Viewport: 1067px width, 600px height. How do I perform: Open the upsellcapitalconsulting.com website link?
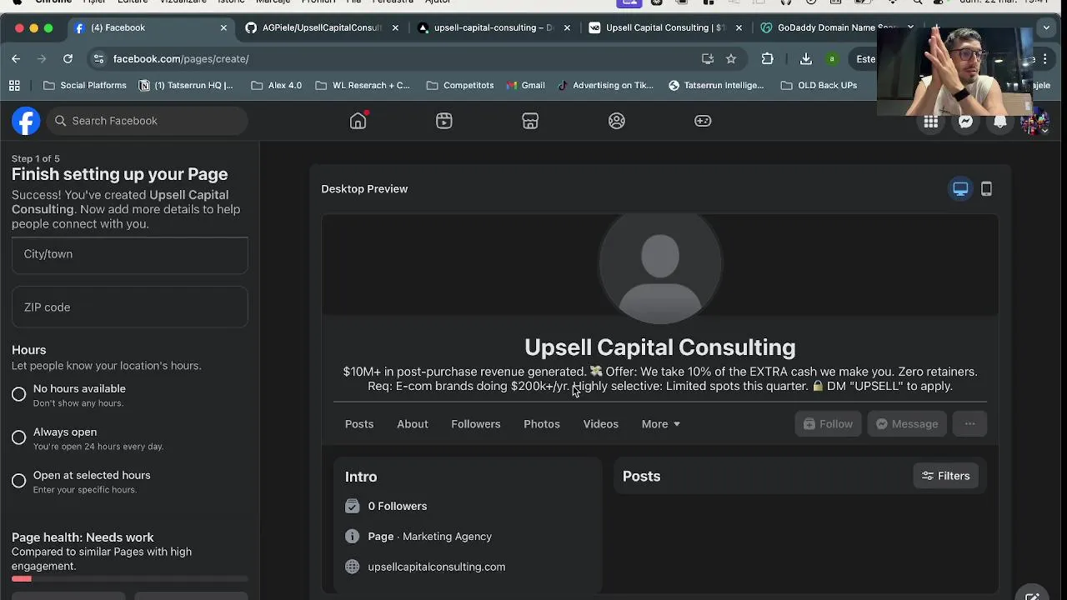[x=437, y=567]
